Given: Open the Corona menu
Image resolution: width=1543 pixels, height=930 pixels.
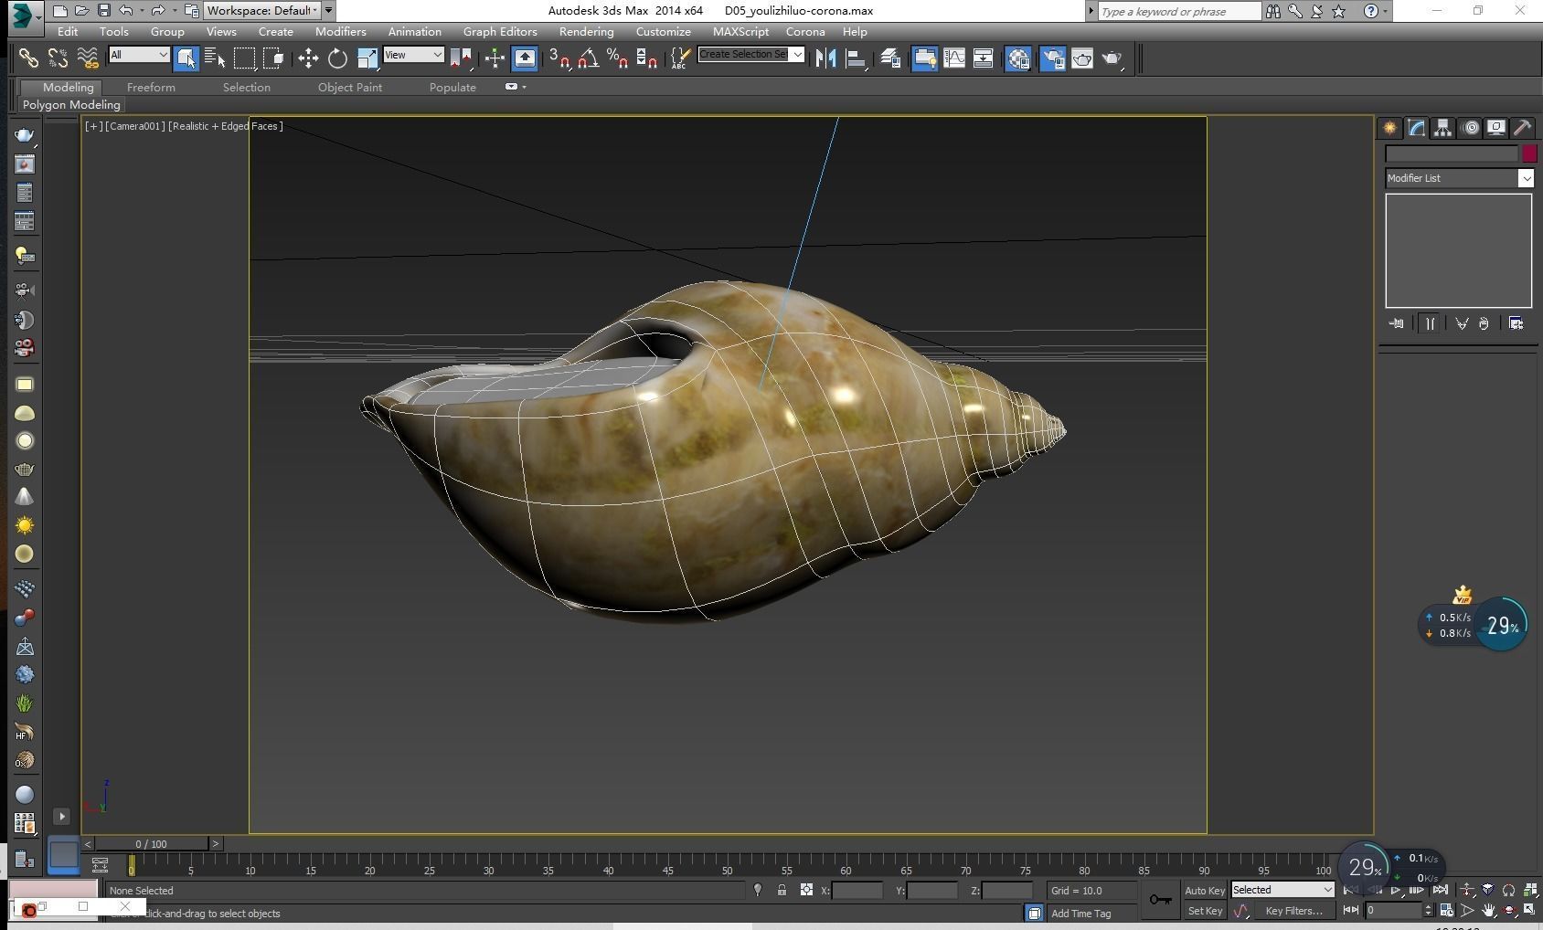Looking at the screenshot, I should click(x=805, y=31).
